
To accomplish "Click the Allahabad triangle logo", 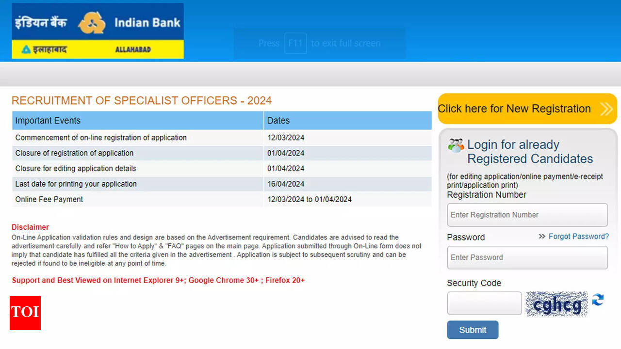I will (26, 49).
